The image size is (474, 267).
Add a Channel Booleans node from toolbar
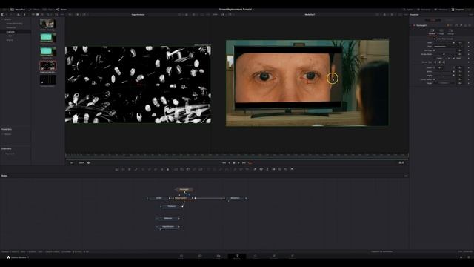tap(181, 169)
